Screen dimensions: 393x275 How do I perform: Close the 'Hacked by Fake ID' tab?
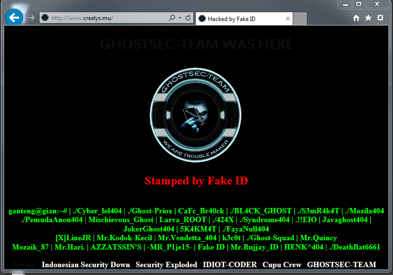pos(288,19)
